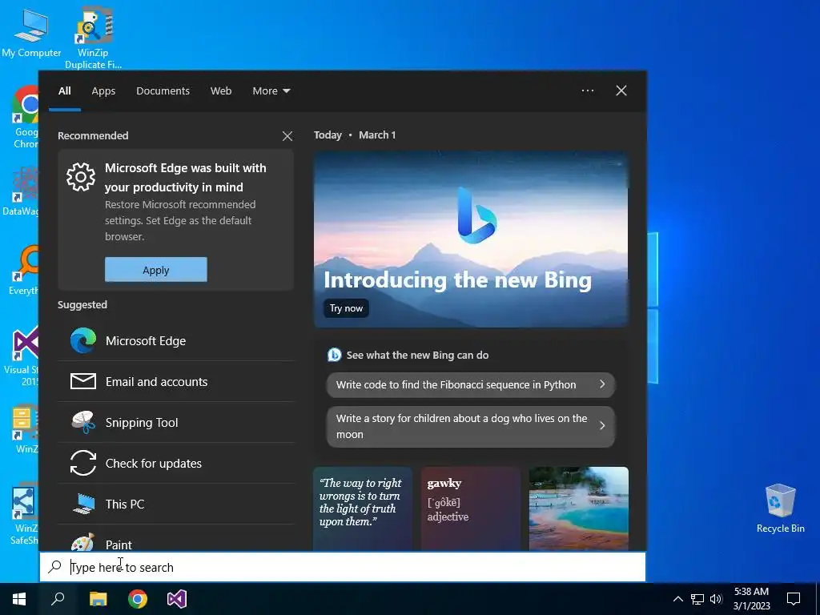Click the small Bing chat icon
Image resolution: width=820 pixels, height=615 pixels.
[334, 355]
